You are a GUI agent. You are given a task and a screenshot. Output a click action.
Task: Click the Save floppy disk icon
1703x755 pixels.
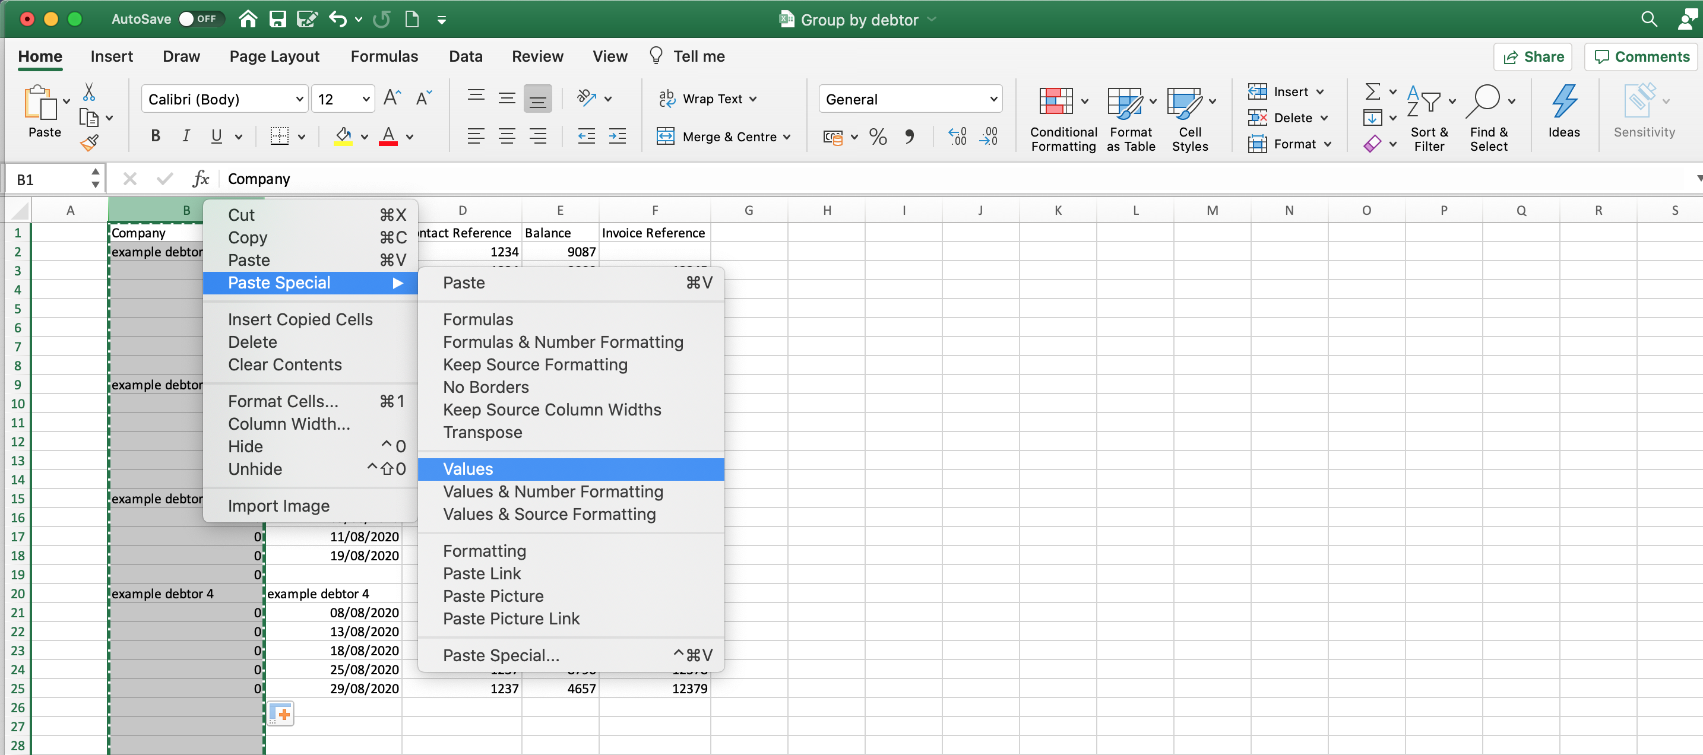click(278, 19)
